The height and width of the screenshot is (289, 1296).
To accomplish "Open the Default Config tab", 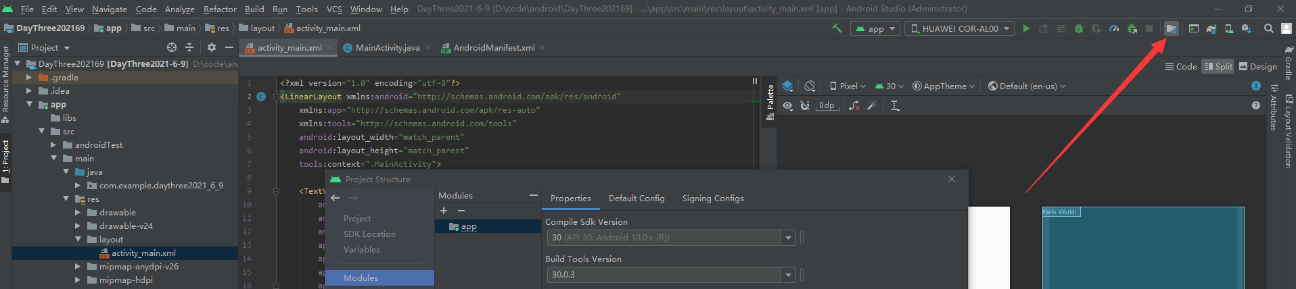I will [x=637, y=199].
